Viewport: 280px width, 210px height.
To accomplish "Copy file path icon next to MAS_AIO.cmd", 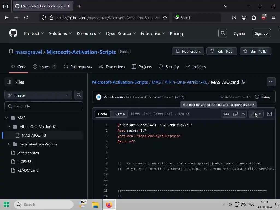I will [243, 82].
